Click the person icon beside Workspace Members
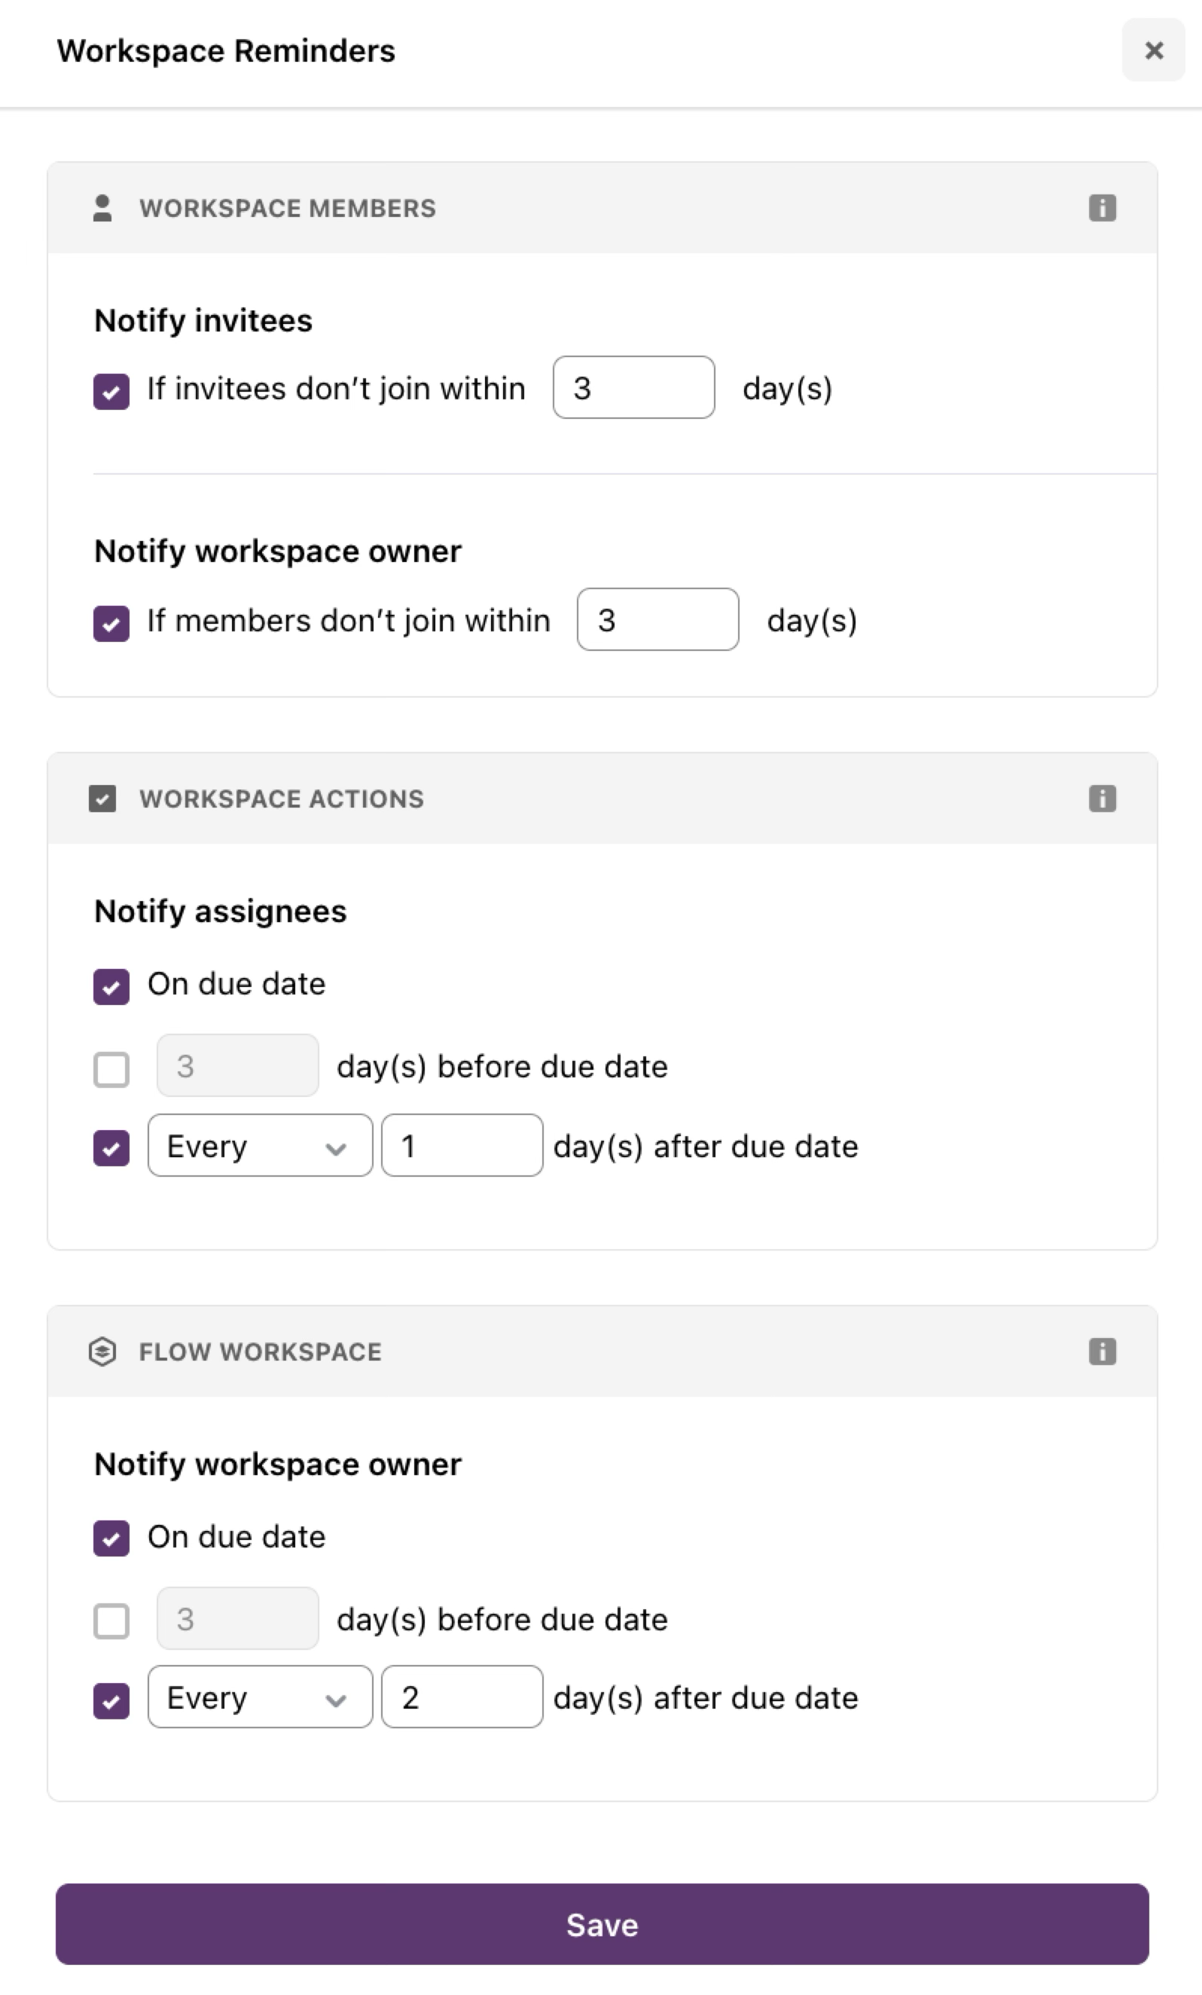 click(x=102, y=208)
